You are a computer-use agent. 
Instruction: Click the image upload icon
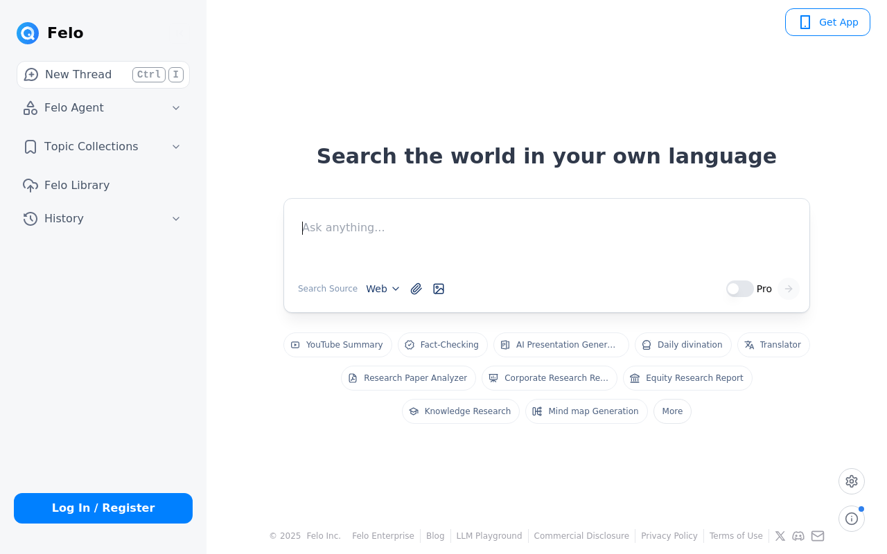(439, 289)
